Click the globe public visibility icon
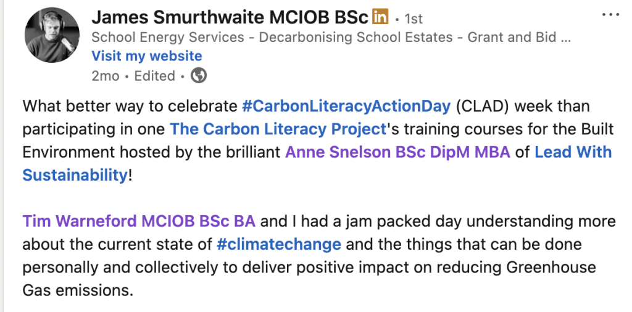The image size is (632, 312). click(x=199, y=76)
